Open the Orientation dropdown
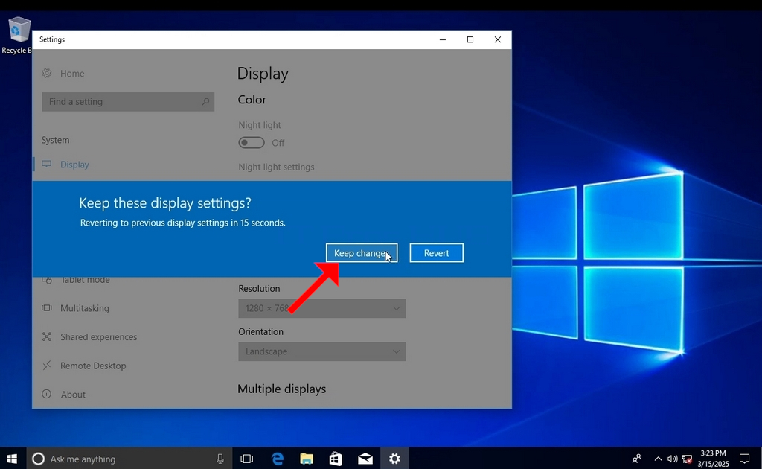This screenshot has height=469, width=762. coord(321,351)
